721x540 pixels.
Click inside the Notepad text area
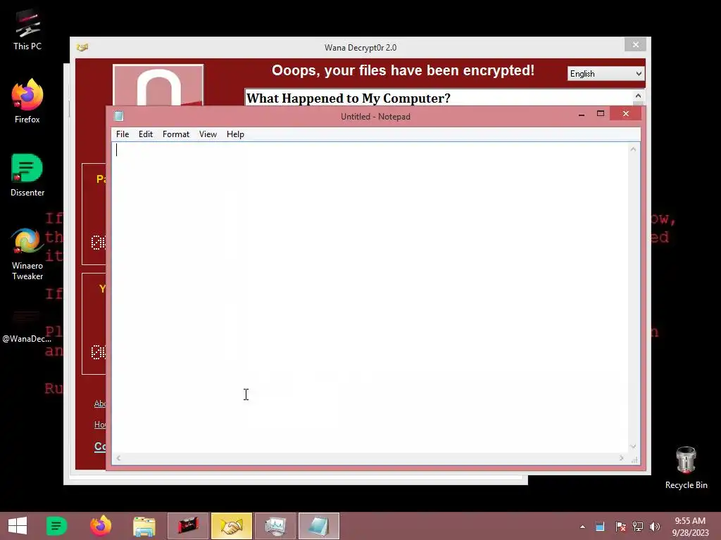pyautogui.click(x=370, y=297)
